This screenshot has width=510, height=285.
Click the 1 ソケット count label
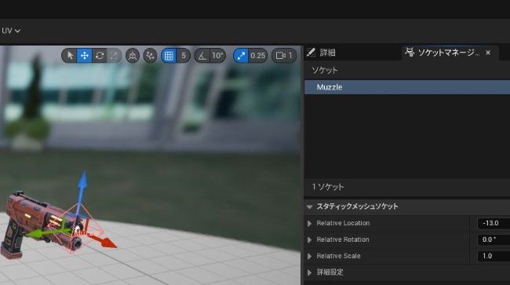[x=327, y=187]
